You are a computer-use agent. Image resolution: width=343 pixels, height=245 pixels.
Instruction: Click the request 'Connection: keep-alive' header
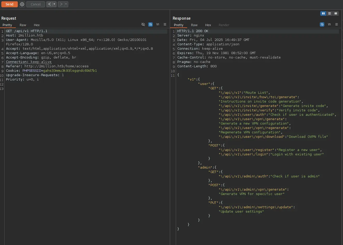29,62
